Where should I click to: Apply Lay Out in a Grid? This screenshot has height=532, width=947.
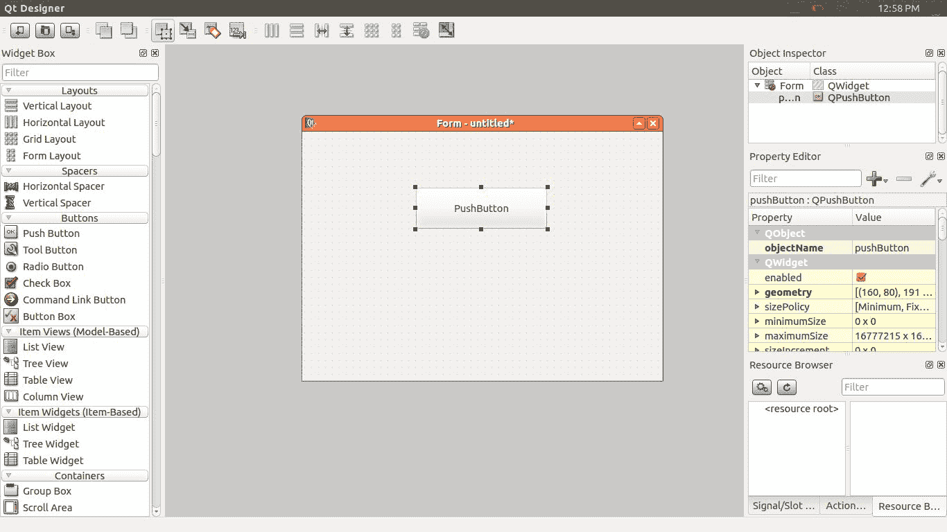[x=372, y=30]
